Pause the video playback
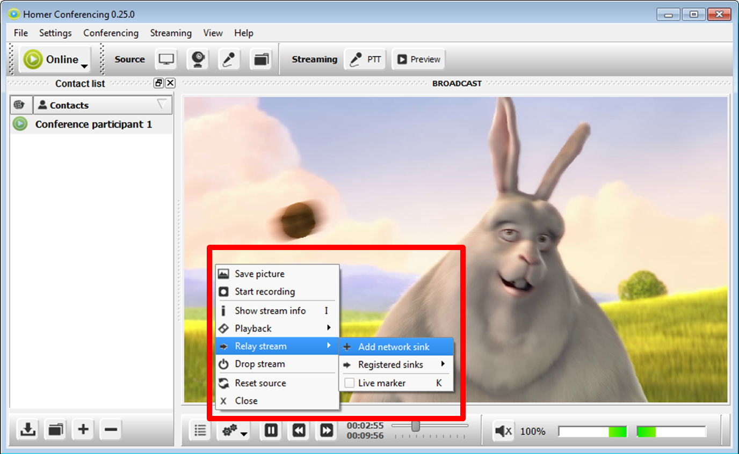 click(x=271, y=430)
